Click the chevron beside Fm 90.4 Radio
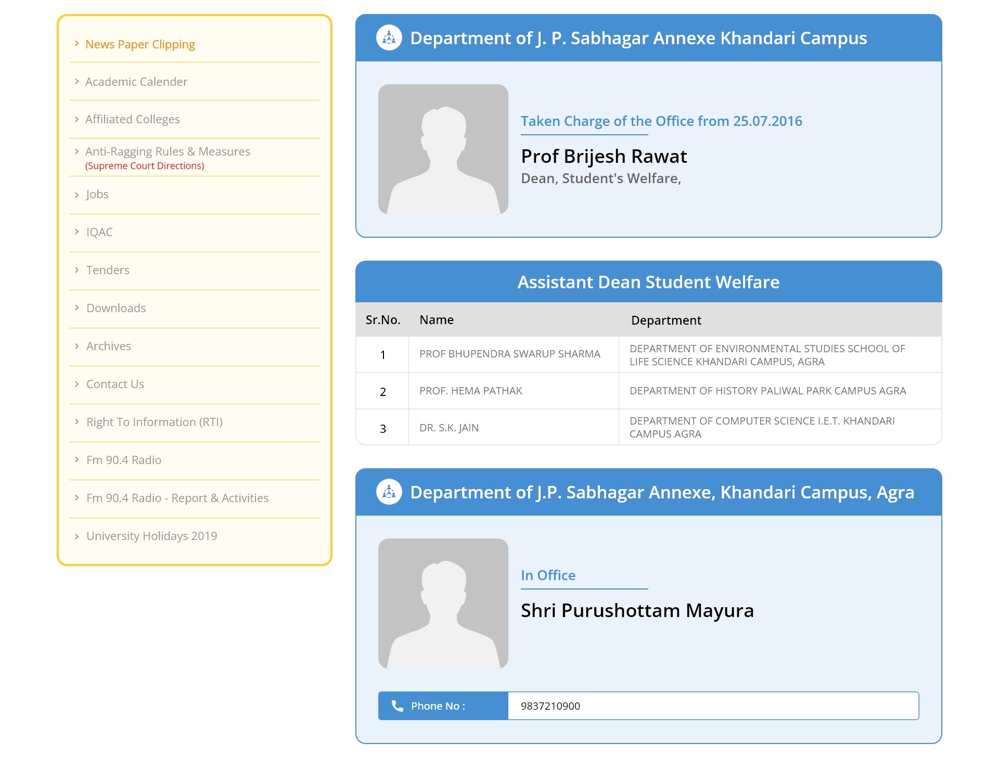999x769 pixels. [77, 459]
